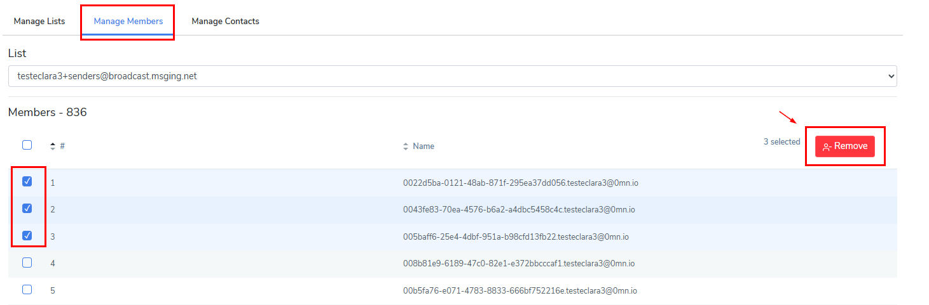929x305 pixels.
Task: Sort members by the # column arrows
Action: tap(53, 146)
